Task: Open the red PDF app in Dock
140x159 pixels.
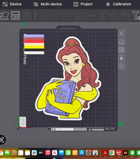Action: point(119,153)
